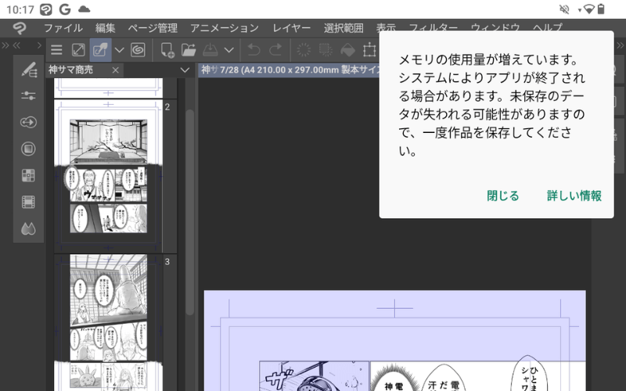This screenshot has width=626, height=391.
Task: Open the 選択範囲 menu
Action: tap(344, 28)
